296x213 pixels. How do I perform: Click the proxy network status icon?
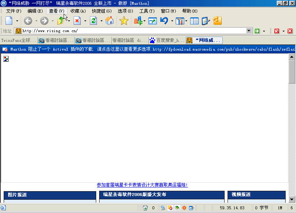[x=163, y=208]
